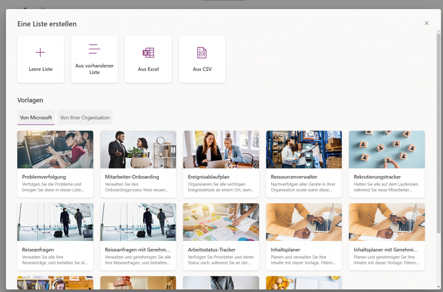The height and width of the screenshot is (292, 443).
Task: Pick the Arbeitsstatus-Tracker template image
Action: 221,222
